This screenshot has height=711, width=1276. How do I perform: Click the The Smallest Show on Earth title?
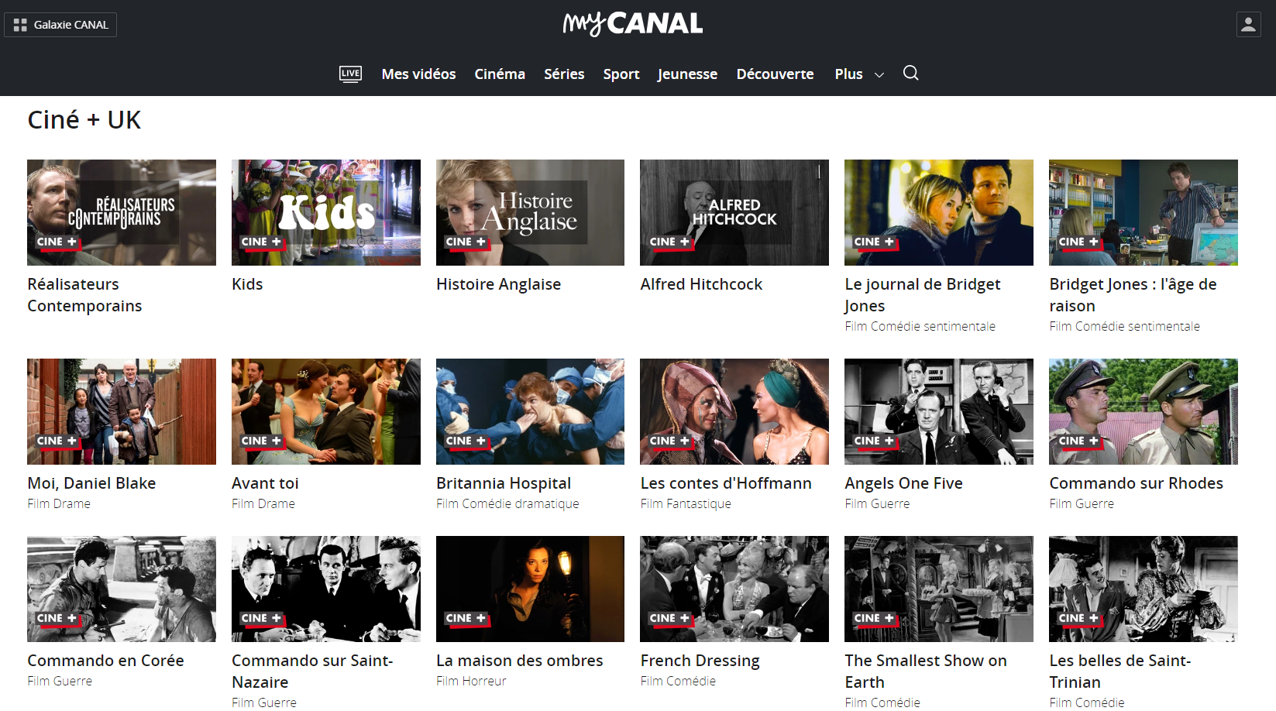coord(926,671)
